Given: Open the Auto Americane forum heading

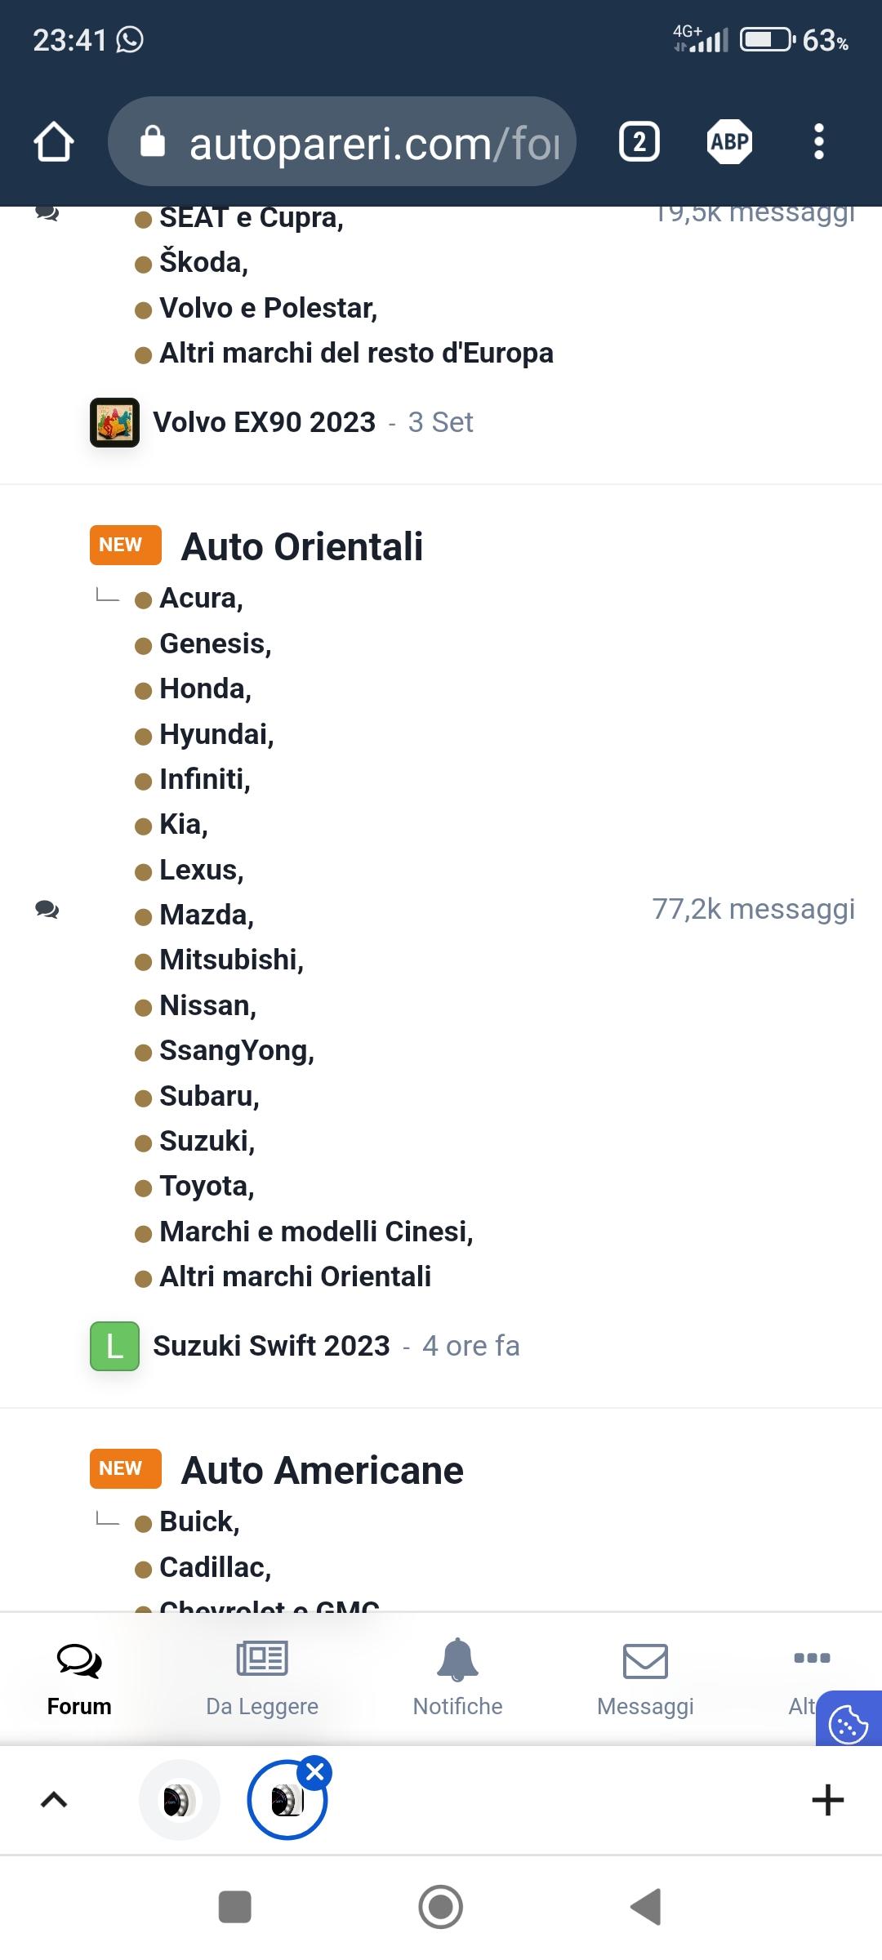Looking at the screenshot, I should coord(323,1470).
